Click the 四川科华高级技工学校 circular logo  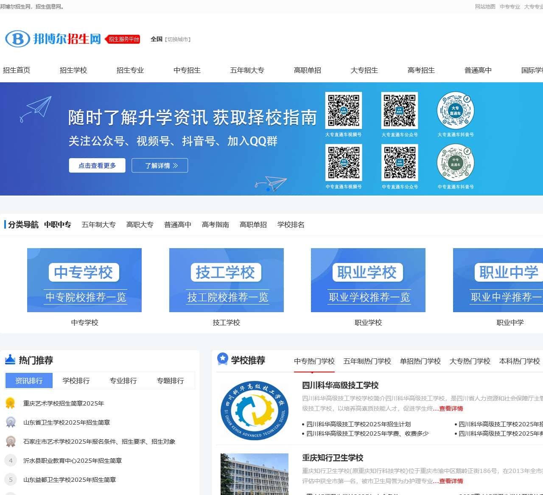(x=254, y=411)
